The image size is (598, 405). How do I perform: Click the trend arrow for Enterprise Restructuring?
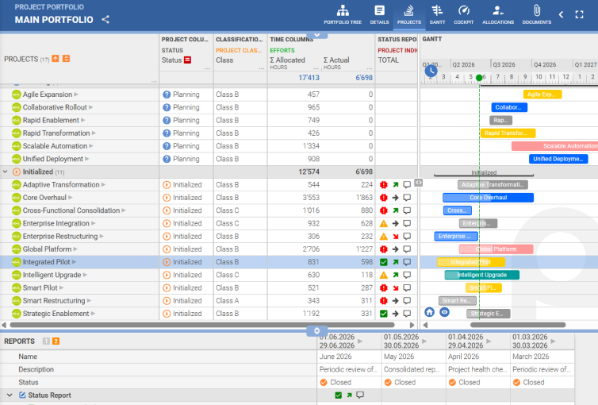[x=396, y=237]
